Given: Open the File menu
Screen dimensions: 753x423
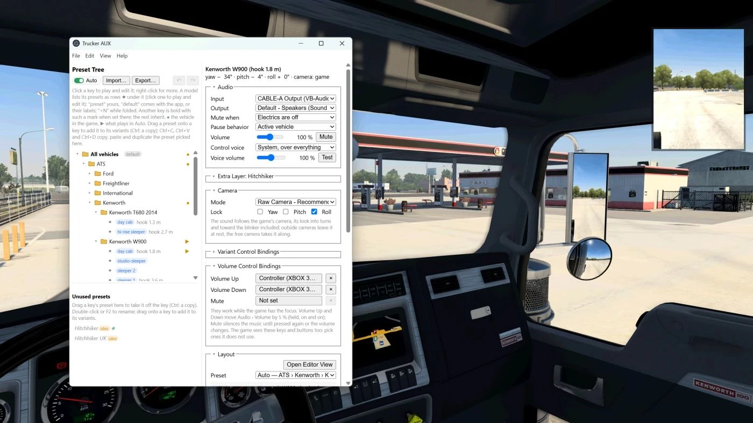Looking at the screenshot, I should (76, 56).
